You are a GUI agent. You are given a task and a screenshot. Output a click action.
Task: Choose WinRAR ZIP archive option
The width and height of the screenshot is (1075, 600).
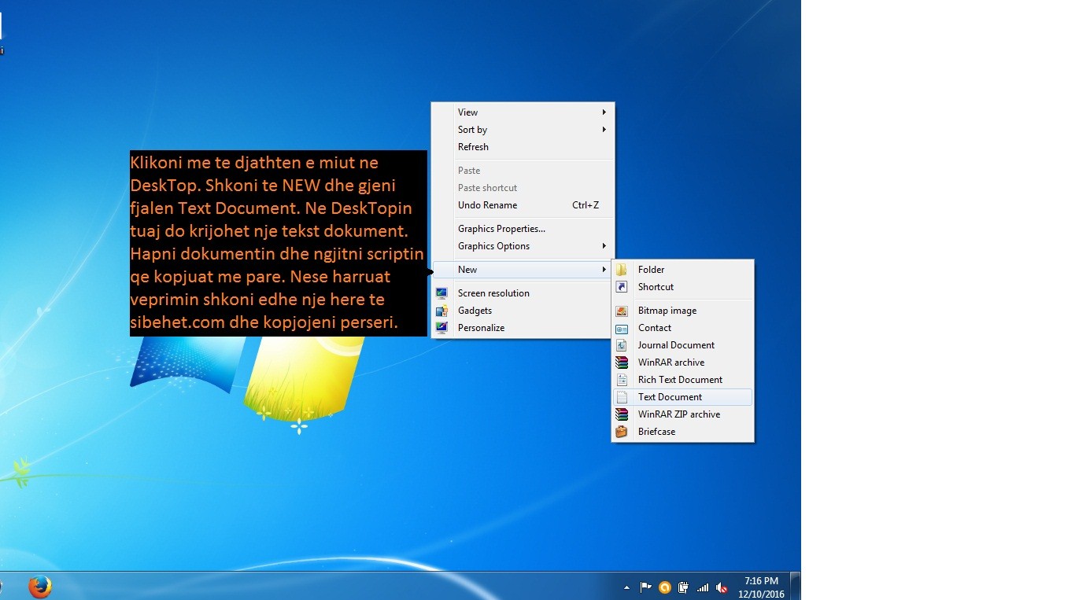click(682, 414)
